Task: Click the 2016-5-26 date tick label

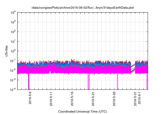Action: (114, 99)
